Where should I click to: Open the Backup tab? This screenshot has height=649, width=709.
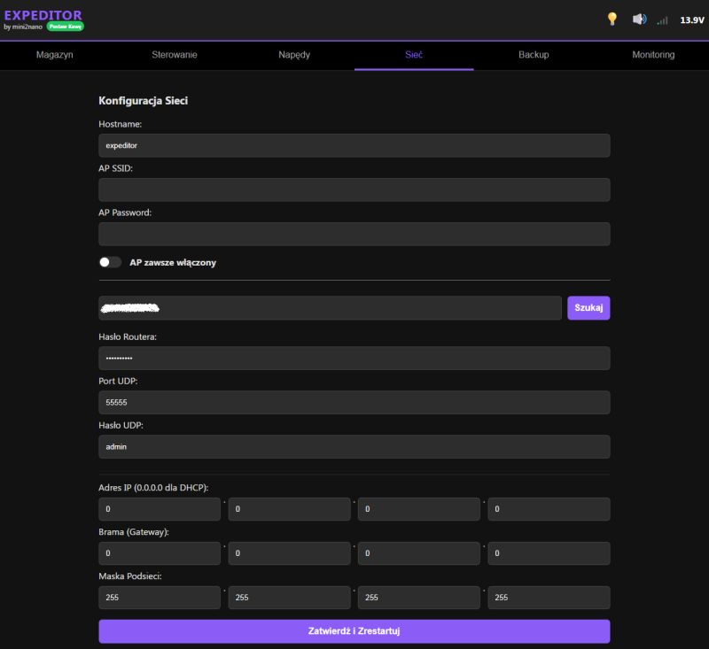532,54
